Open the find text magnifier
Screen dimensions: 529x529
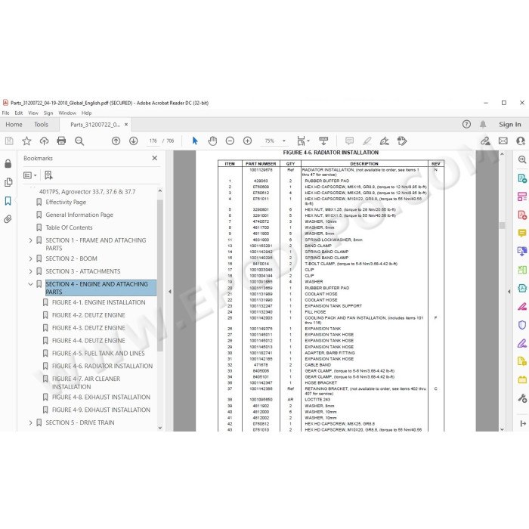pos(79,141)
